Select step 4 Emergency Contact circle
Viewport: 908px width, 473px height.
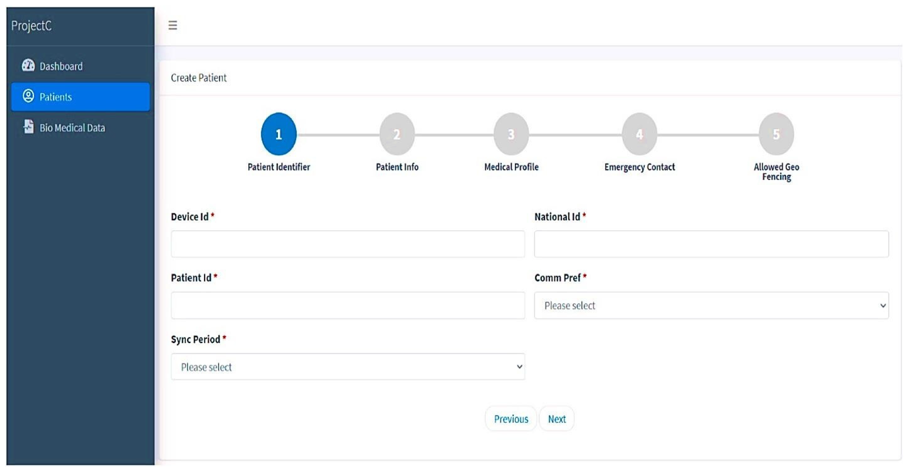click(640, 134)
